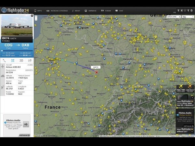
Task: Click the UAE74 callout label on map
Action: [x=96, y=67]
